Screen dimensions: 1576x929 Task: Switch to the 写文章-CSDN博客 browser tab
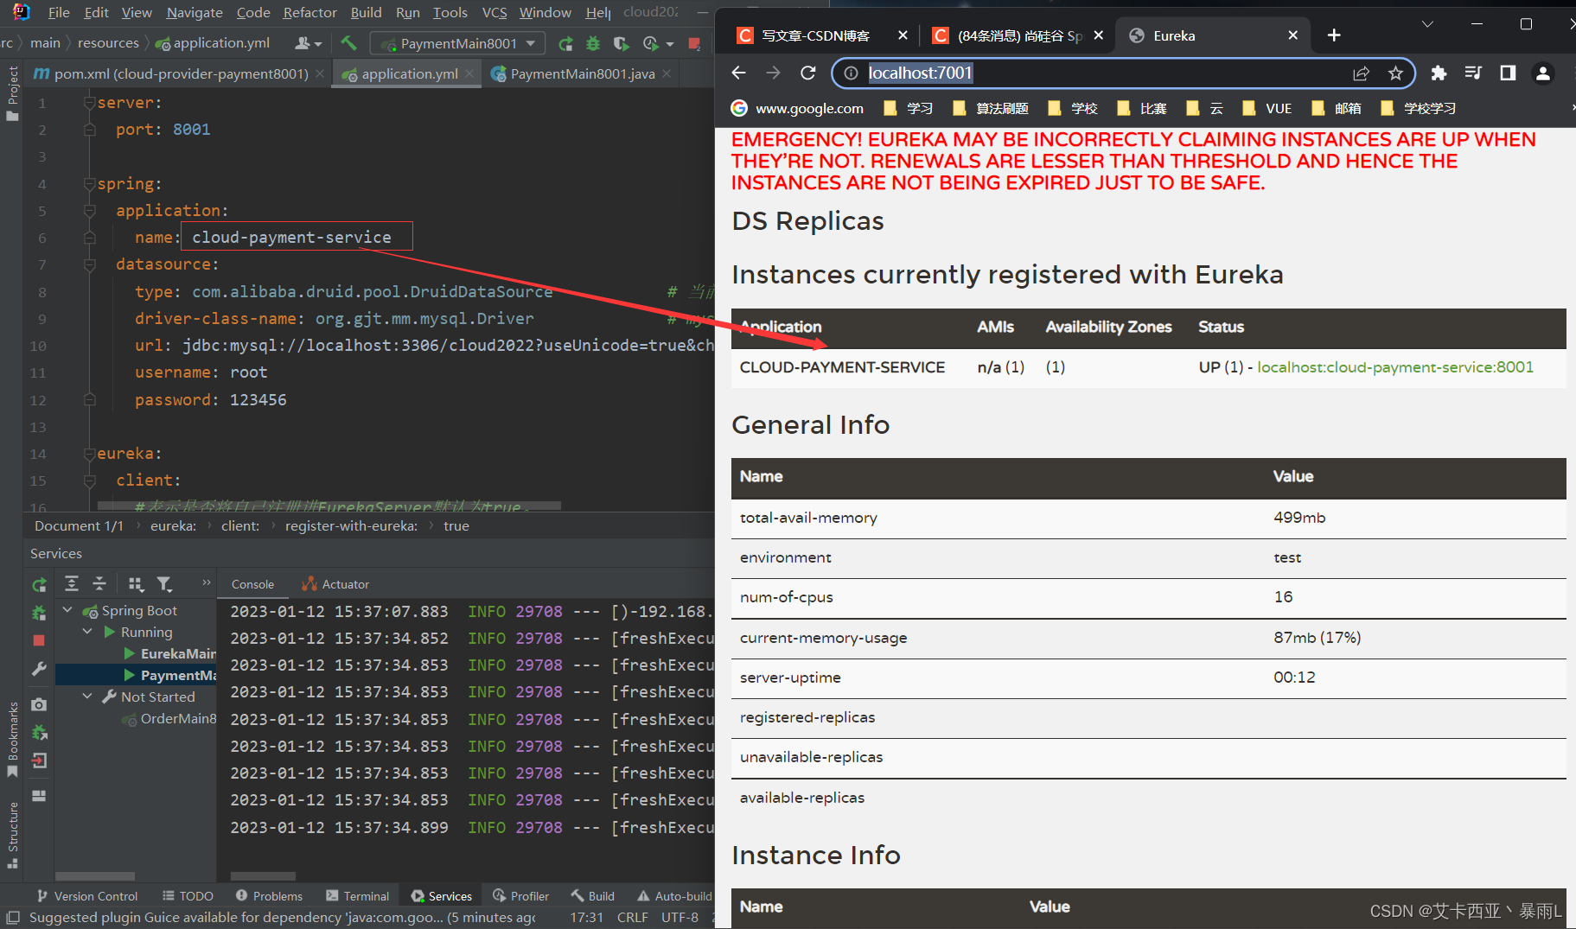(x=815, y=35)
